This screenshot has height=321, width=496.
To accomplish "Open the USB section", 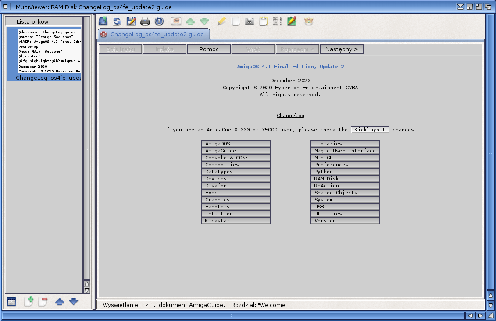I will (345, 207).
